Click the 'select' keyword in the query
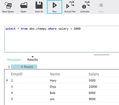The height and width of the screenshot is (105, 119). click(x=10, y=29)
